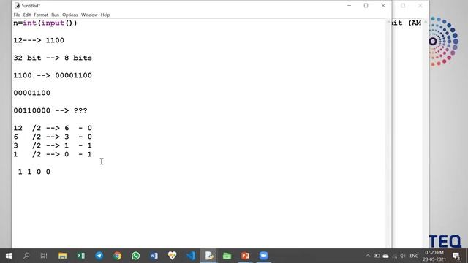
Task: Open the File menu
Action: pyautogui.click(x=17, y=15)
